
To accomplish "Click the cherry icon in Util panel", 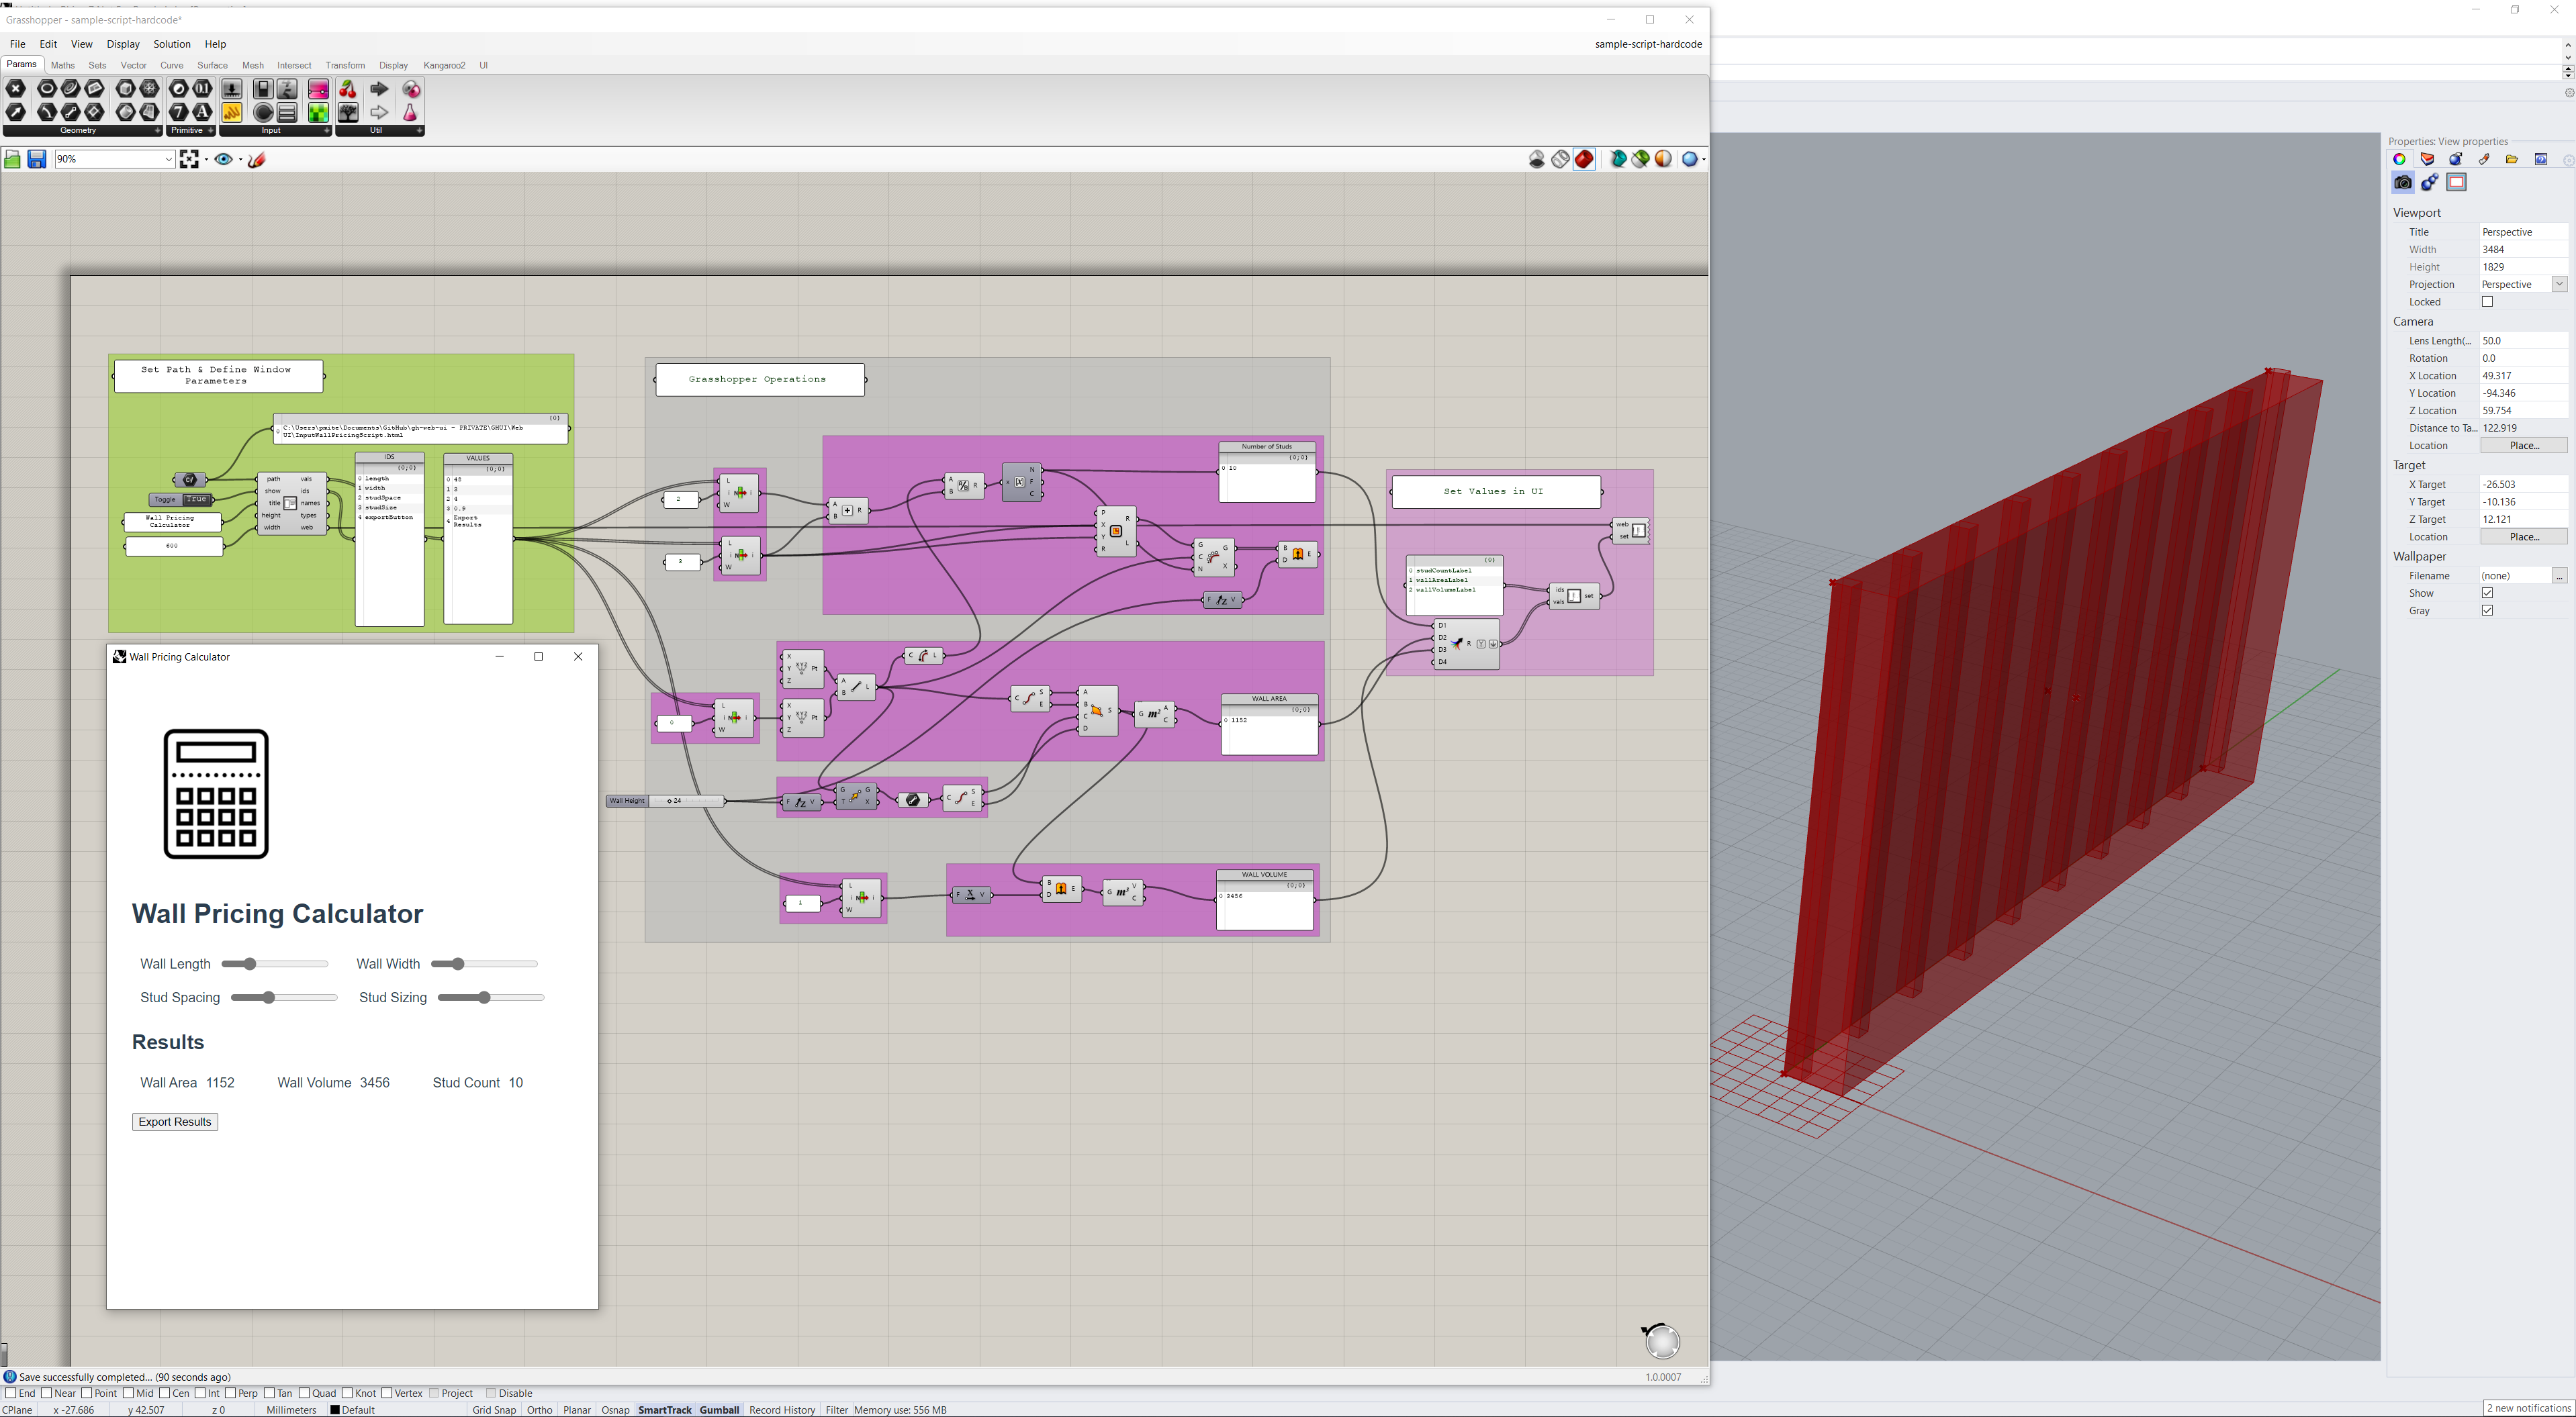I will pos(347,90).
